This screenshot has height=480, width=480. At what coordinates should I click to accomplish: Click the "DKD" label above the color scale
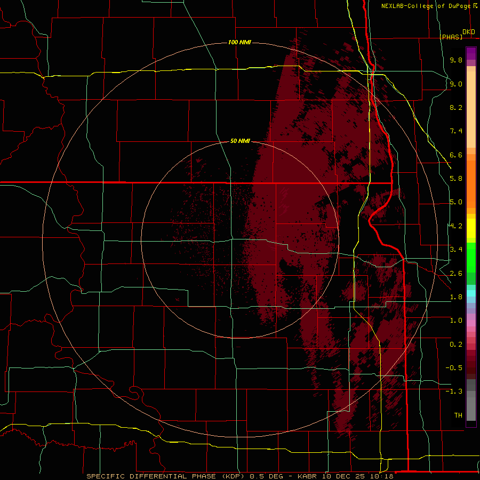(x=469, y=31)
